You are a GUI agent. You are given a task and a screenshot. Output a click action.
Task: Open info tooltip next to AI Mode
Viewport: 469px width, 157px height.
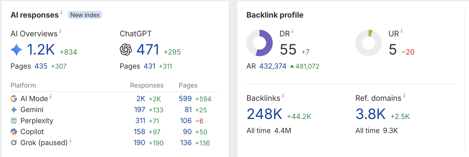pos(51,96)
